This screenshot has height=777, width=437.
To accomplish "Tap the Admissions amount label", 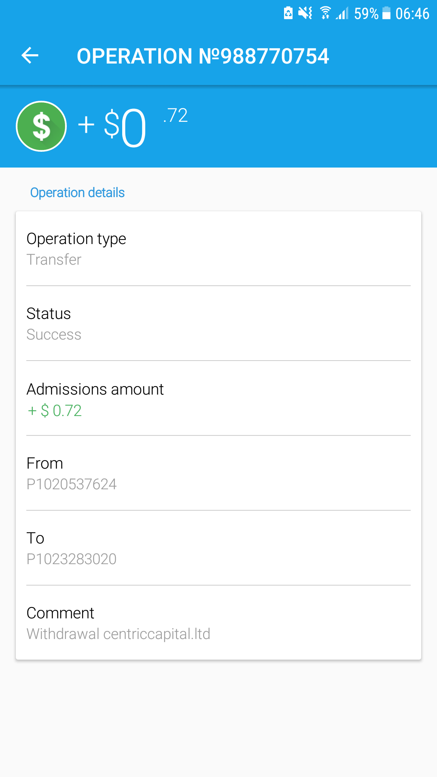I will (x=95, y=389).
